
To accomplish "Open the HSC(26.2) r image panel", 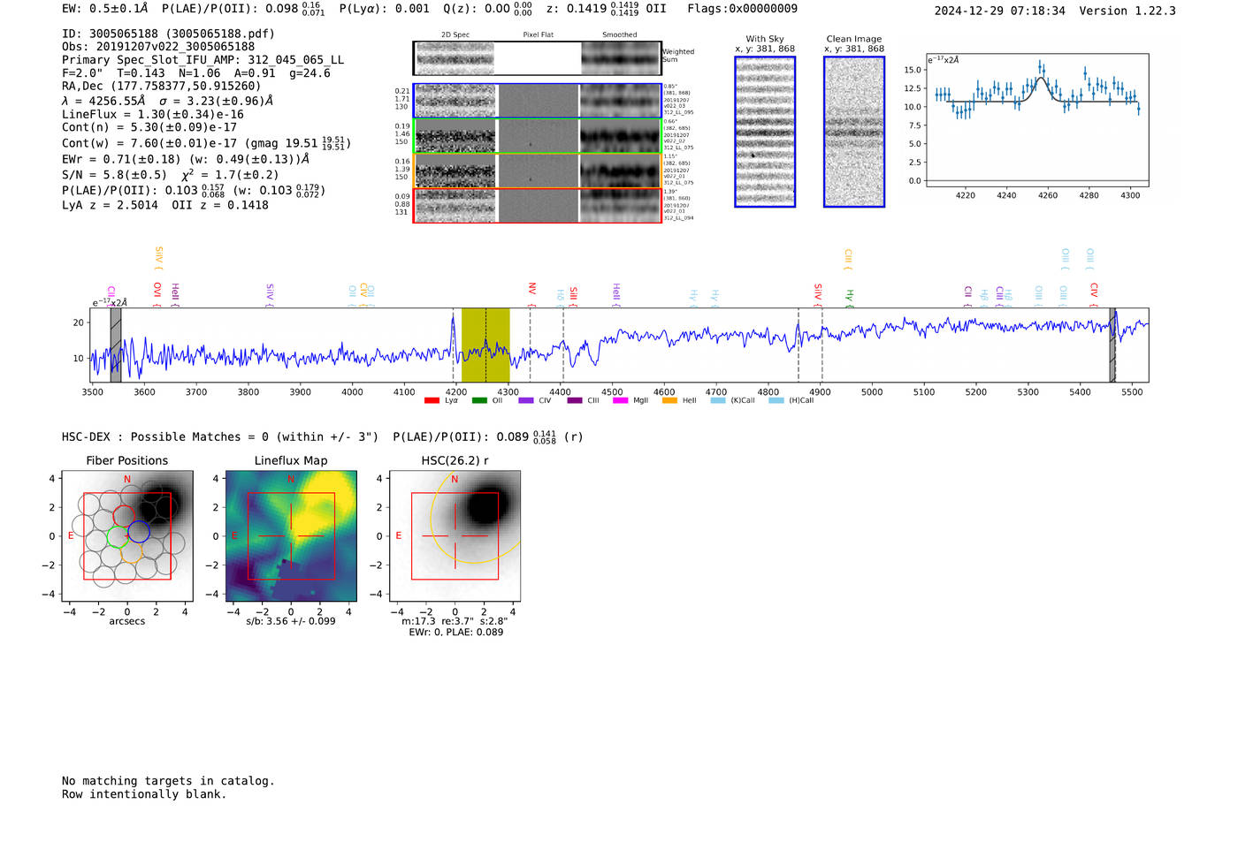I will click(455, 536).
